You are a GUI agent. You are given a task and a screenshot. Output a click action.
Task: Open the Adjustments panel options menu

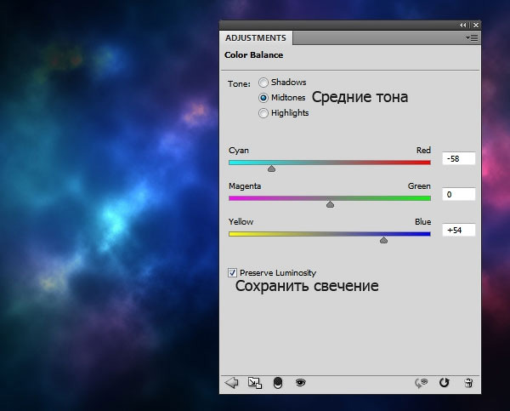click(x=472, y=38)
